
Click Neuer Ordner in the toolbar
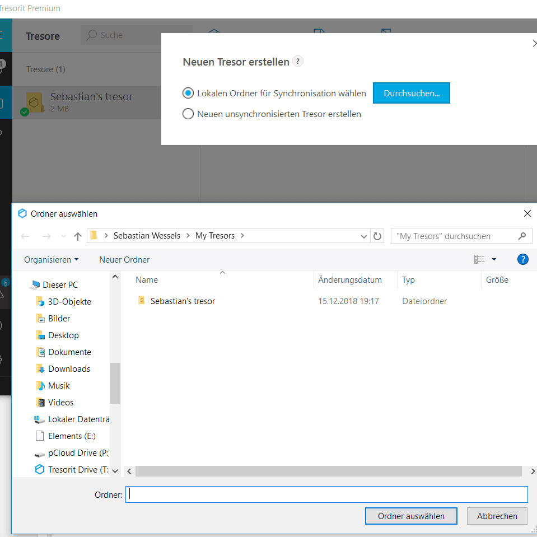124,260
